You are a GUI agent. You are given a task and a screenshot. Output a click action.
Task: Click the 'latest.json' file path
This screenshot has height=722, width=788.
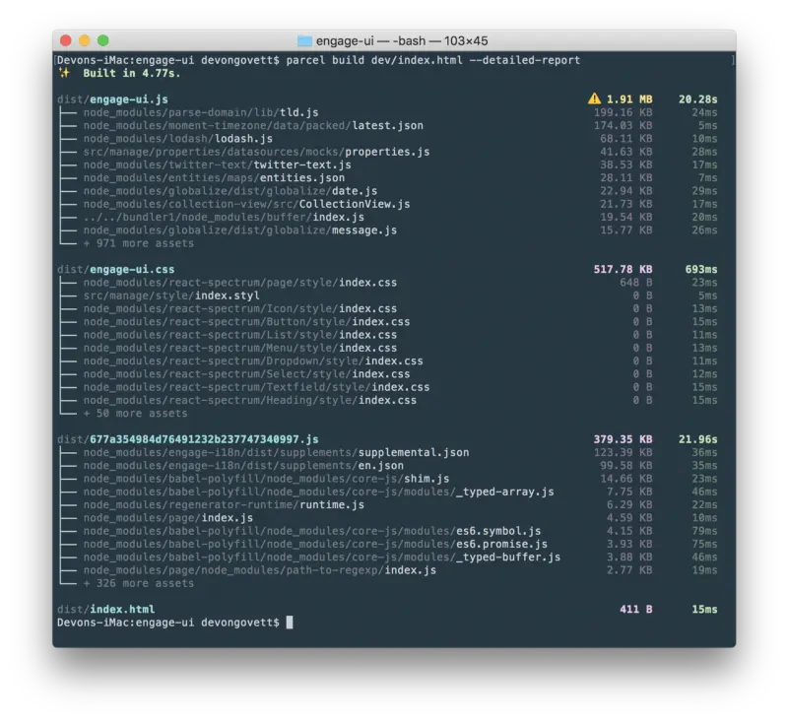(253, 126)
